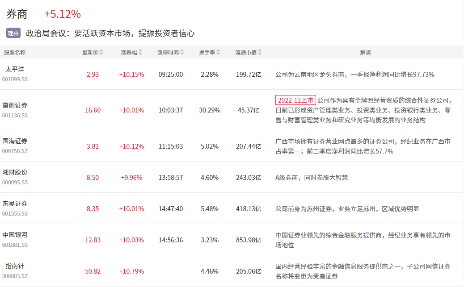Click market cap 853.98亿
This screenshot has width=464, height=287.
pyautogui.click(x=249, y=240)
